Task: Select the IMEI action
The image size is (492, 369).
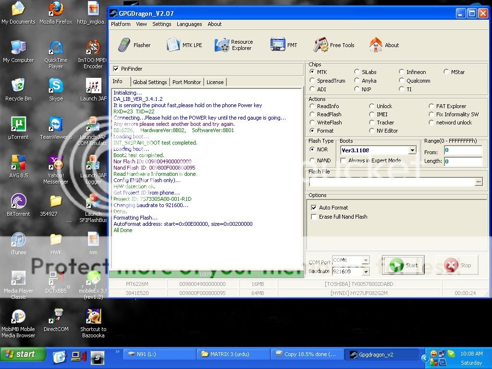Action: [372, 114]
